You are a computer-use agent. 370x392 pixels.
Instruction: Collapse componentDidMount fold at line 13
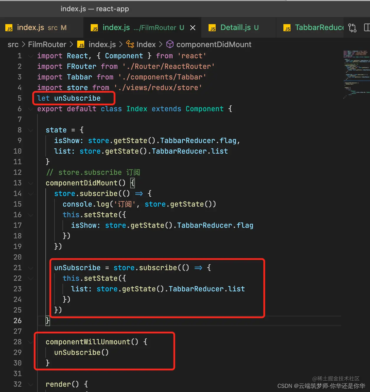(31, 183)
